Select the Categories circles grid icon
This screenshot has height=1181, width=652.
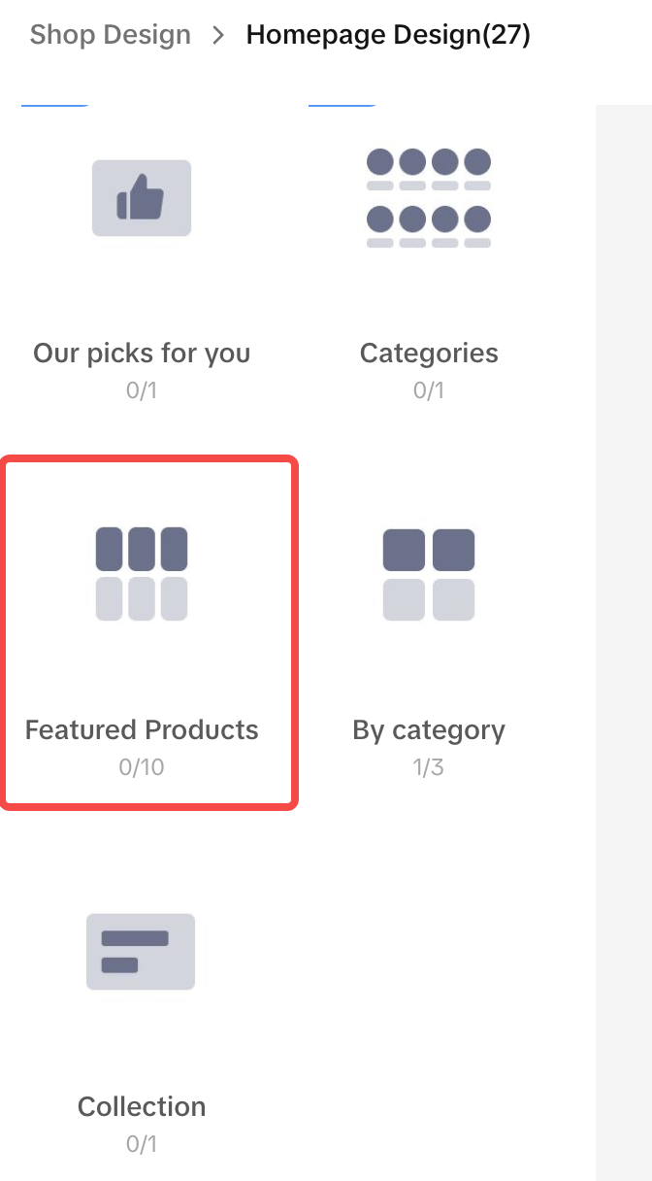(x=428, y=198)
